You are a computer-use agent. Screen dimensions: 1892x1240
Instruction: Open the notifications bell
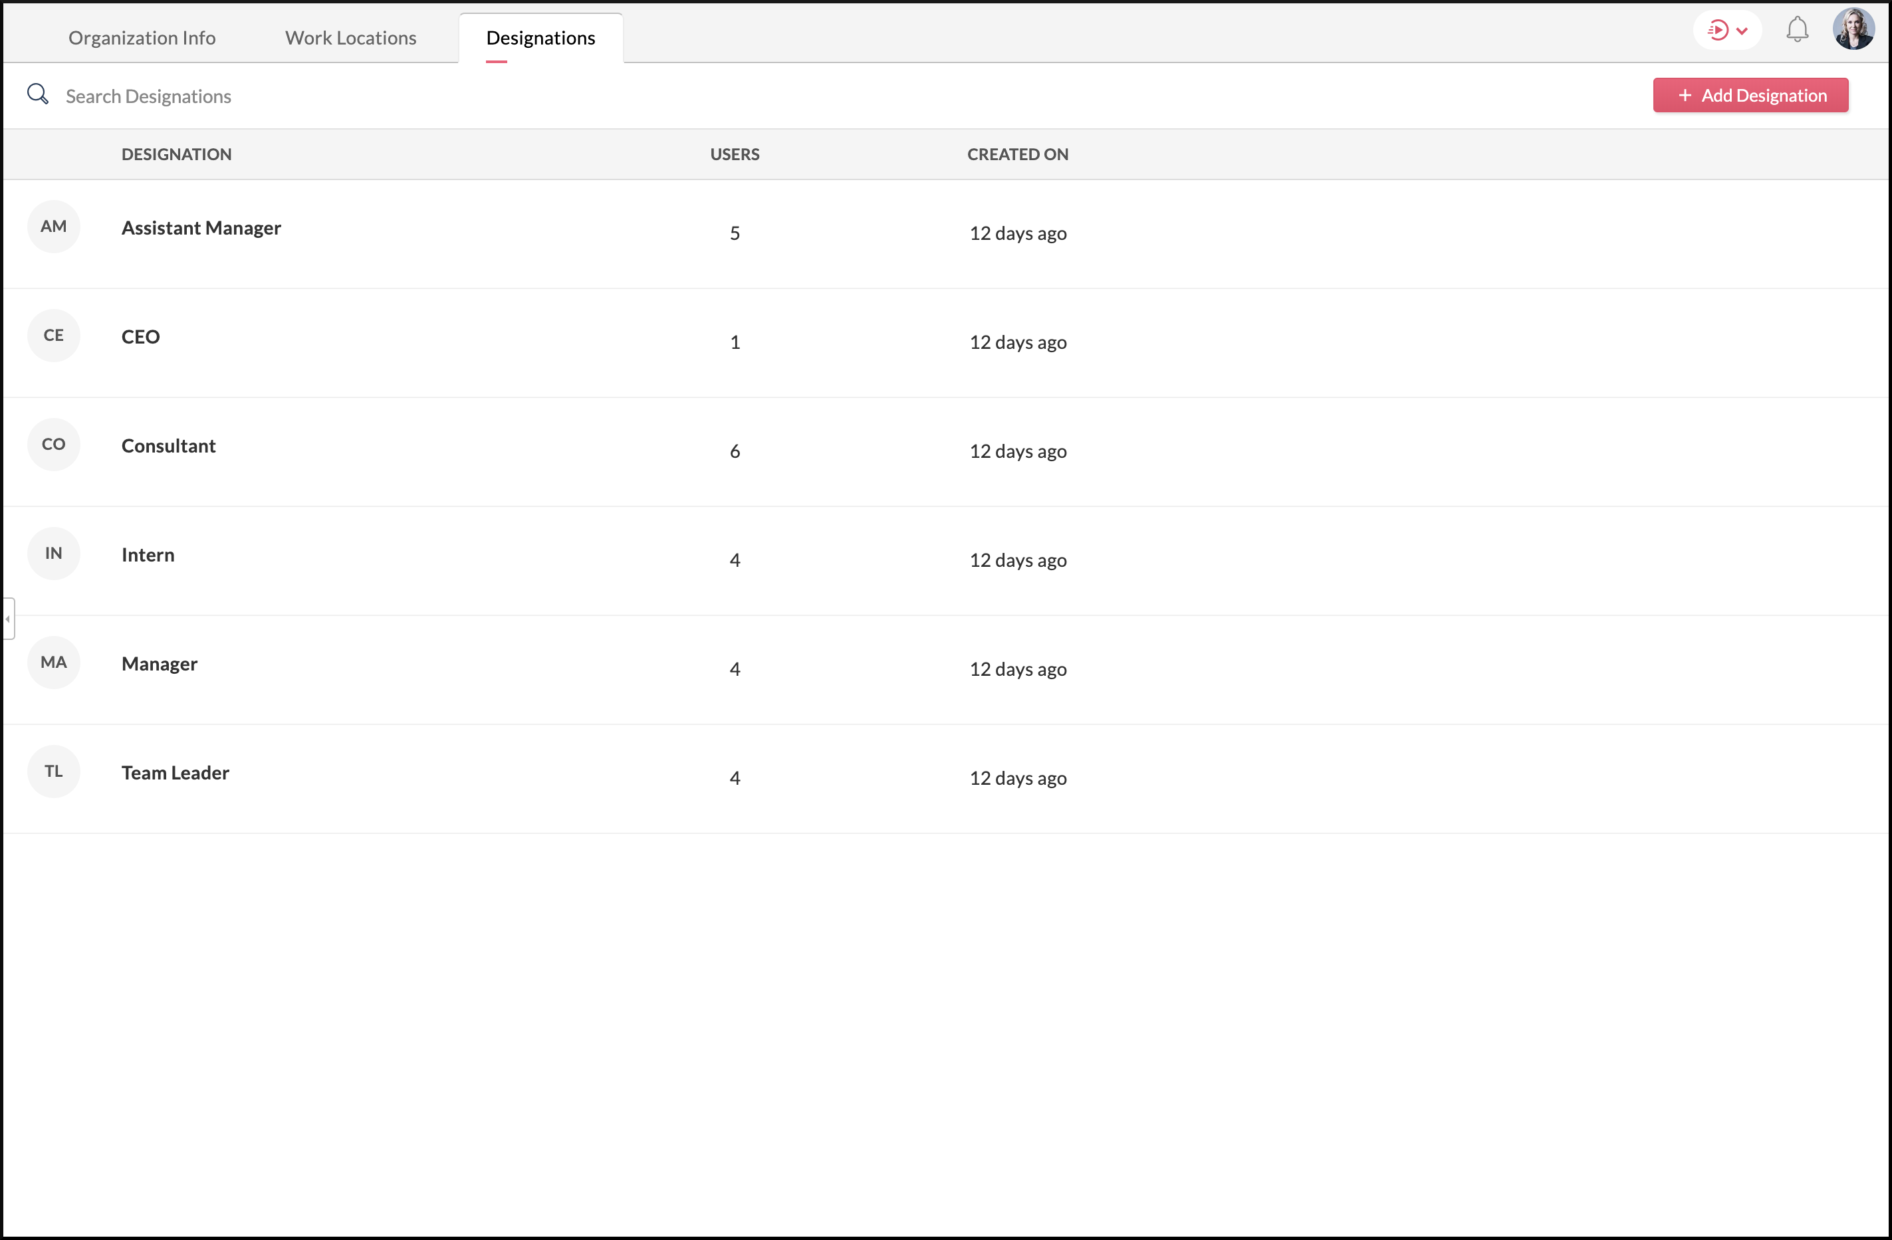pos(1797,30)
